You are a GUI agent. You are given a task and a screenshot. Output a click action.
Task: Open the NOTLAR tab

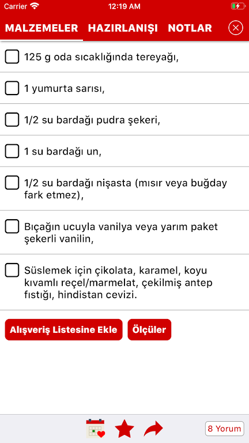click(x=190, y=28)
